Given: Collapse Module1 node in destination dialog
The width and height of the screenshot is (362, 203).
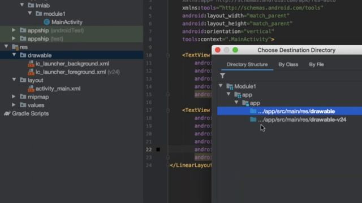Looking at the screenshot, I should coord(221,86).
